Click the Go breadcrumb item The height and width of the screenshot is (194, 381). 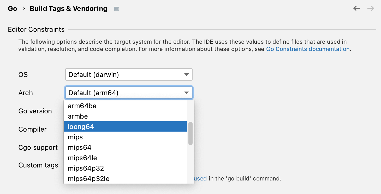13,9
